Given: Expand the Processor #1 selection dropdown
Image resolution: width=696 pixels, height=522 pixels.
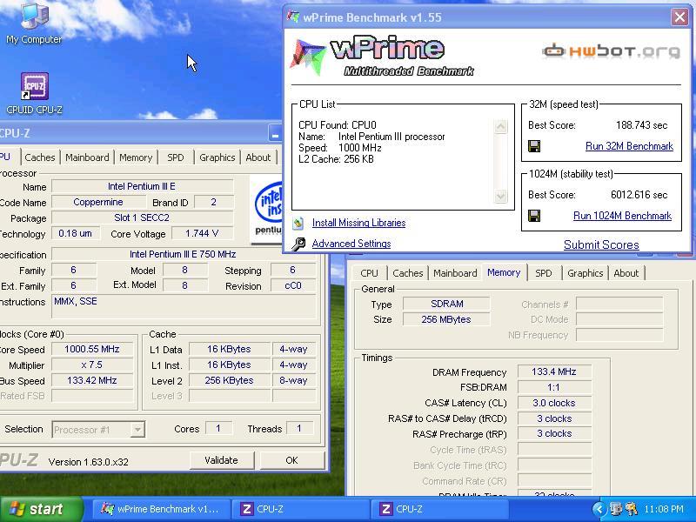Looking at the screenshot, I should tap(137, 430).
